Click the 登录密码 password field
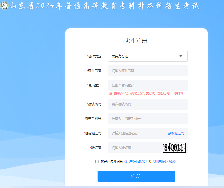This screenshot has height=188, width=224. pos(147,85)
